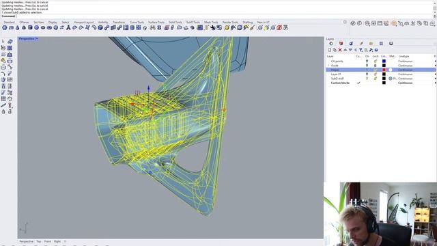
Task: Open the red layers panel tab icon
Action: pyautogui.click(x=341, y=44)
